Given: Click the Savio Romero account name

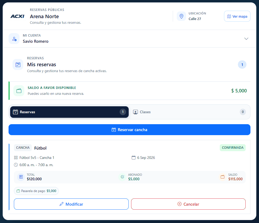Looking at the screenshot, I should click(36, 41).
